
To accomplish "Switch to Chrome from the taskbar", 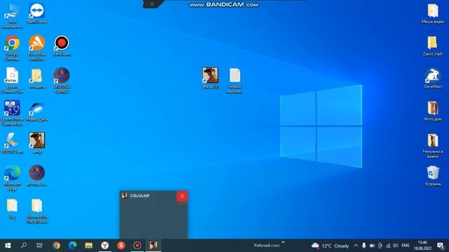I will click(56, 246).
